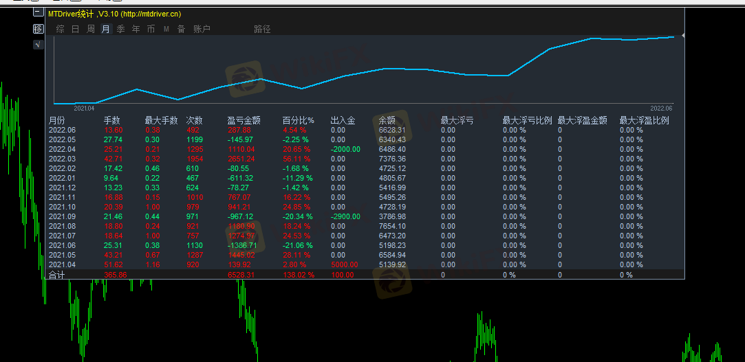
Task: Open the 季 quarterly tab
Action: (x=120, y=29)
